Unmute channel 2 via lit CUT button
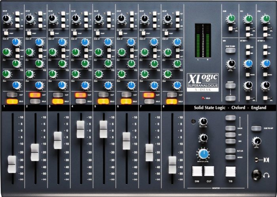Image resolution: width=277 pixels, height=197 pixels. (x=35, y=95)
